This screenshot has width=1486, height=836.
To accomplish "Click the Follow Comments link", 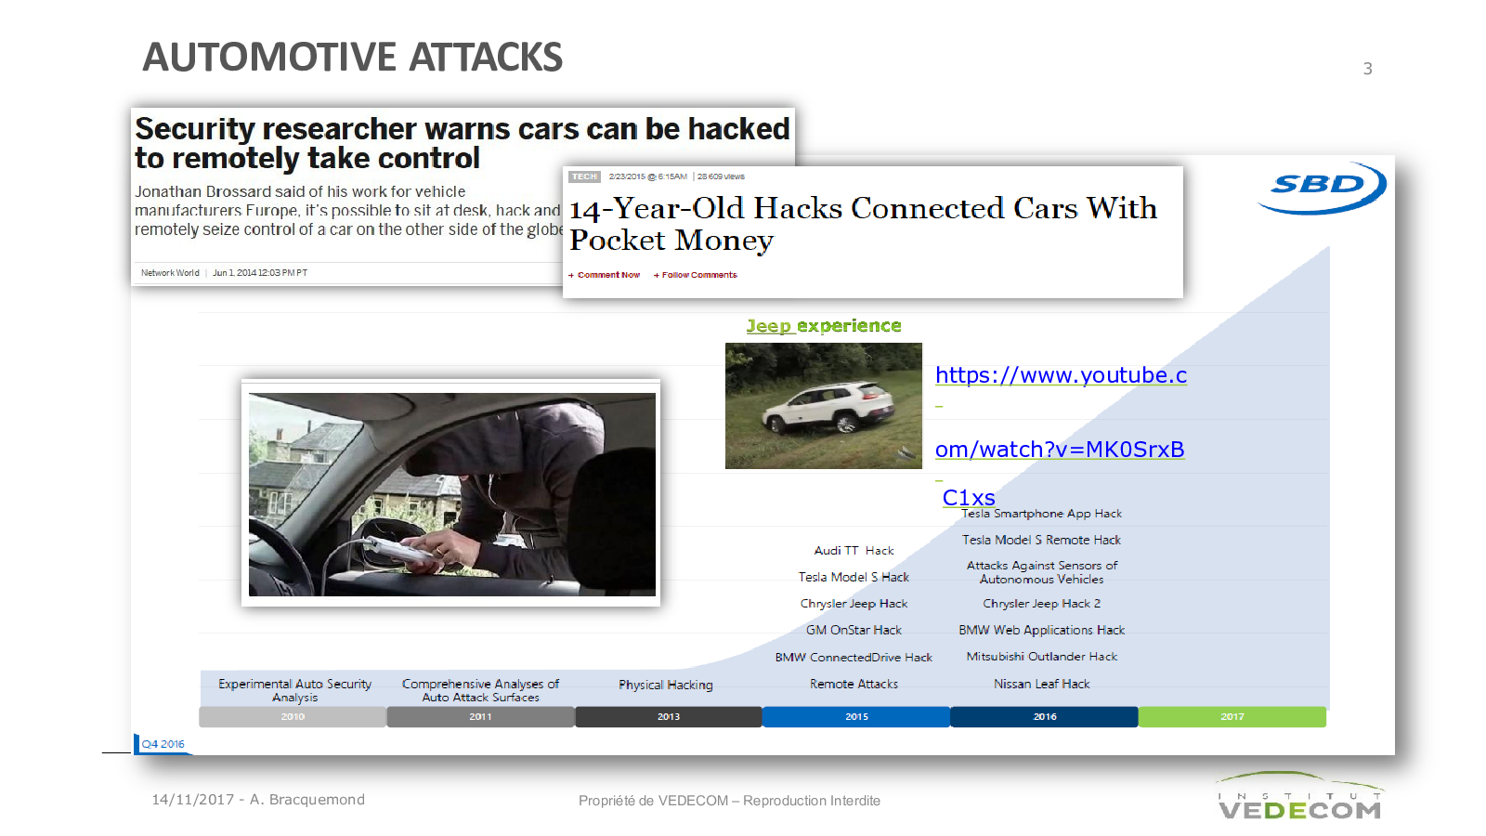I will pyautogui.click(x=696, y=275).
